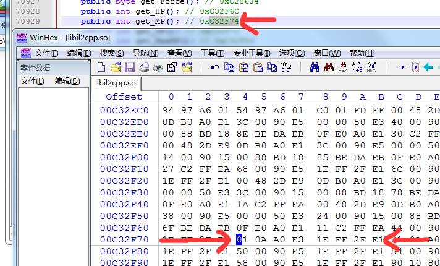Open the 导航(N) menu
The image size is (440, 266).
[x=146, y=53]
